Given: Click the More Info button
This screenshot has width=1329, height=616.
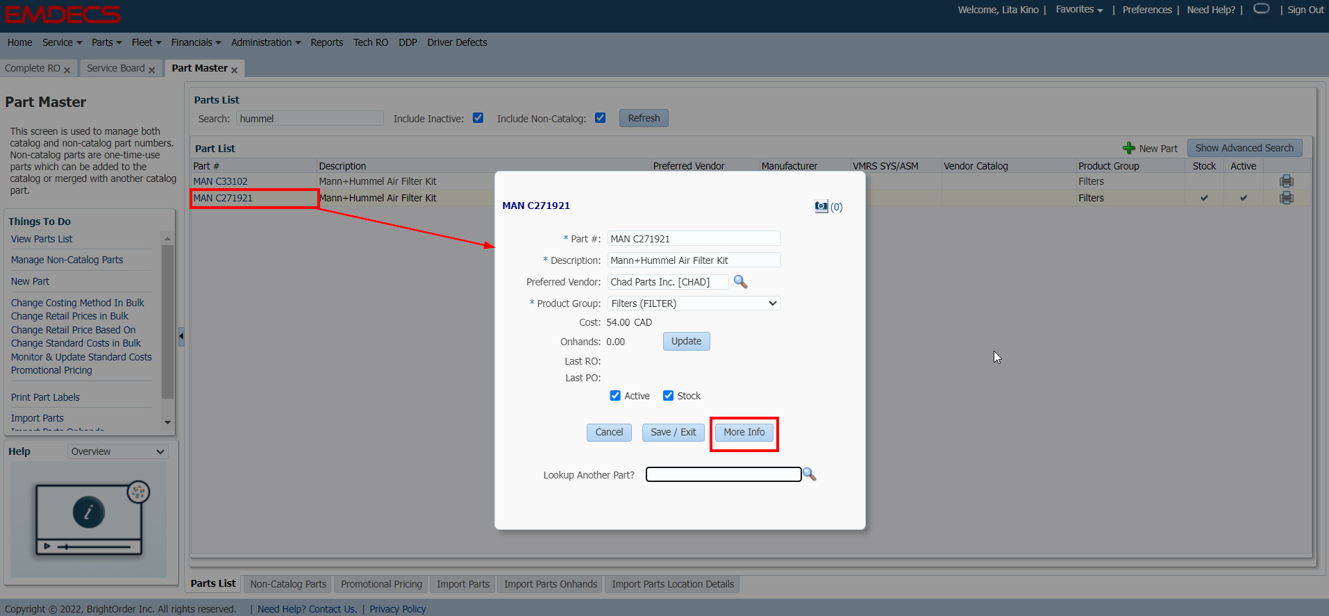Looking at the screenshot, I should click(x=744, y=432).
